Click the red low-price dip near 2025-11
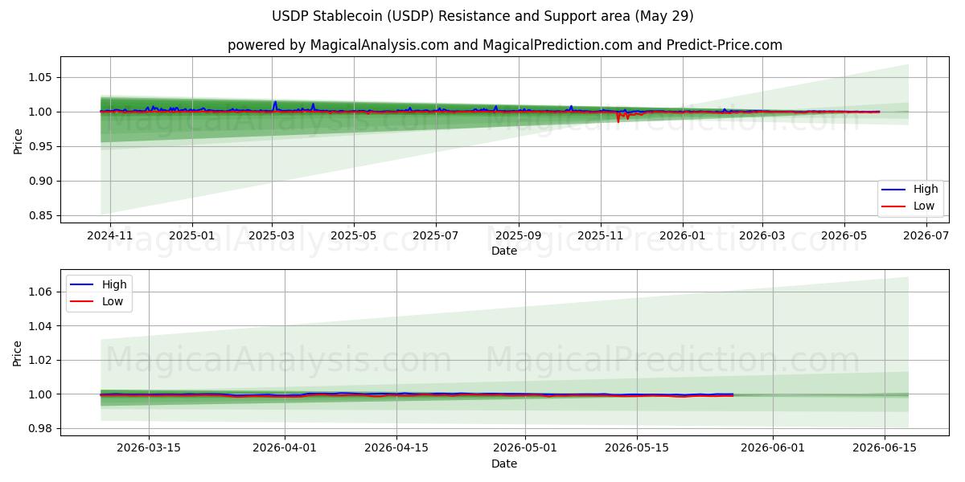The width and height of the screenshot is (965, 482). click(x=618, y=119)
